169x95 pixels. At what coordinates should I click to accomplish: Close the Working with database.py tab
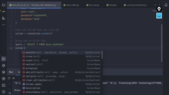59,5
